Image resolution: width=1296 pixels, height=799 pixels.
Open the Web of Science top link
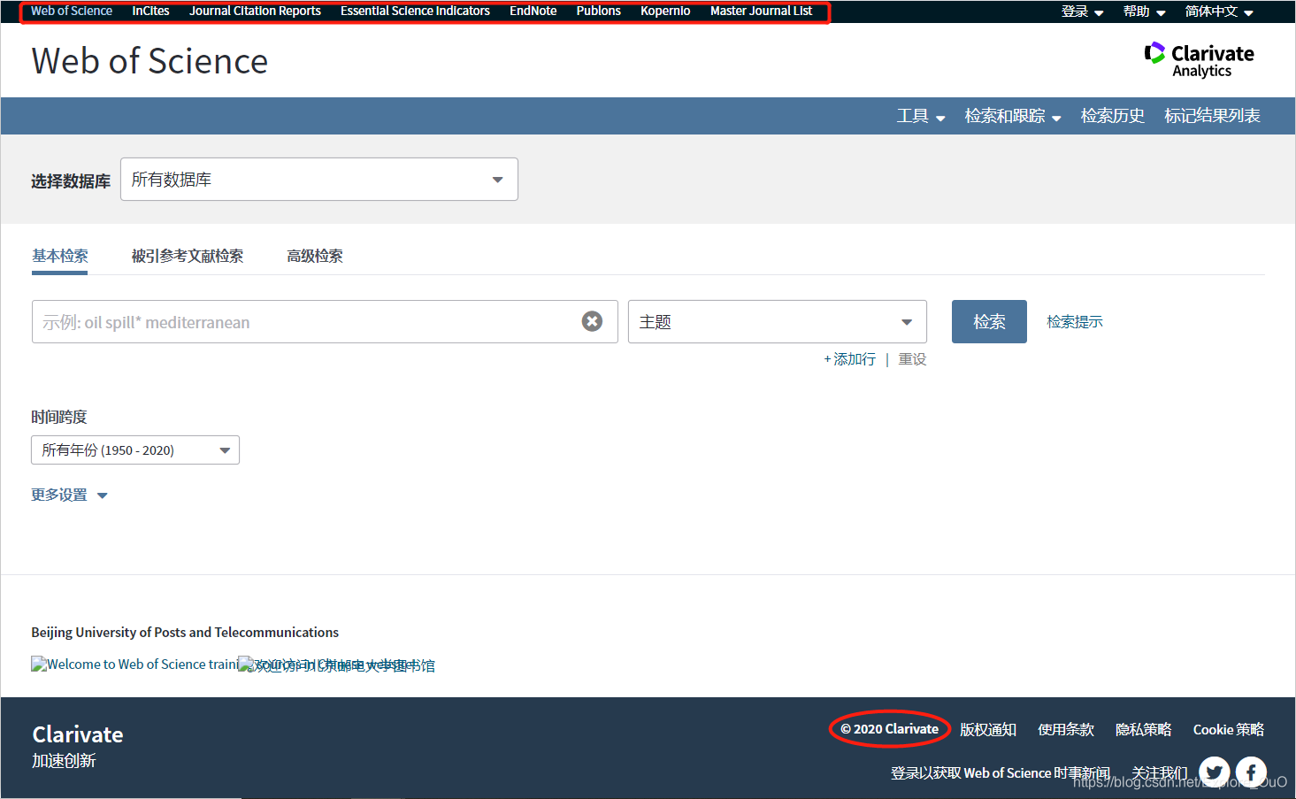coord(72,11)
